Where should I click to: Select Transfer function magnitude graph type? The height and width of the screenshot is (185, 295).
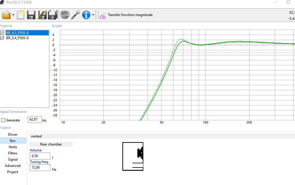click(130, 15)
